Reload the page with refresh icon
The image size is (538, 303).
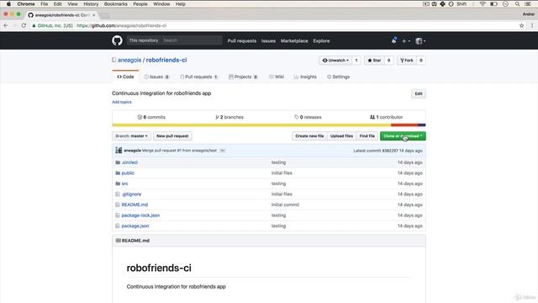click(24, 25)
